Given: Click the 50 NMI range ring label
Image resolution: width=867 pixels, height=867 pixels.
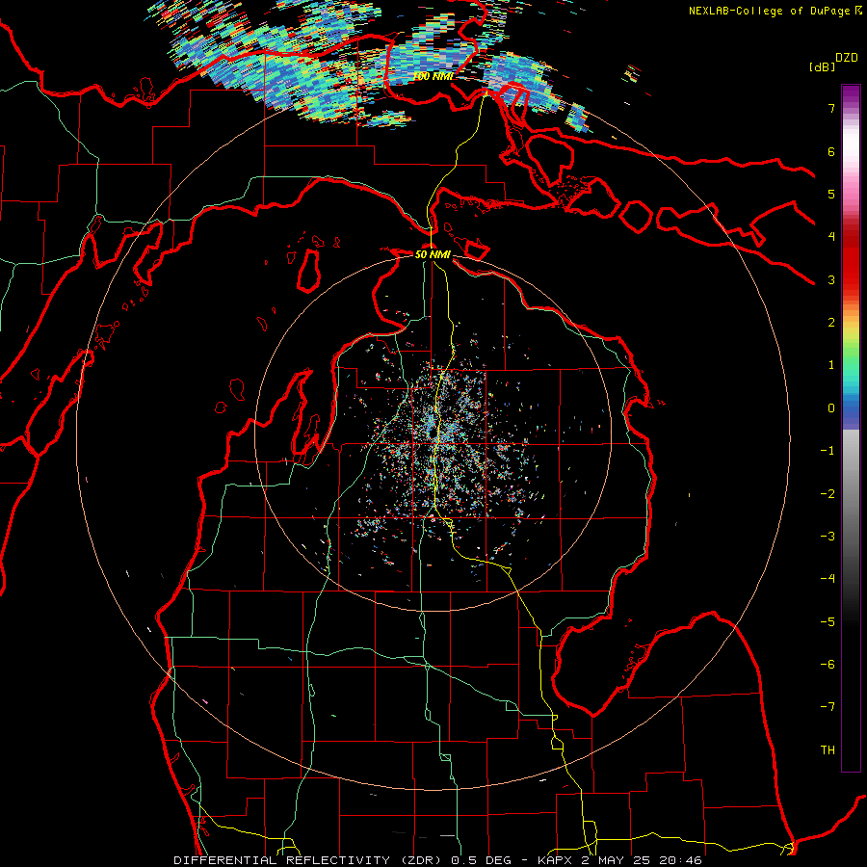Looking at the screenshot, I should tap(433, 254).
